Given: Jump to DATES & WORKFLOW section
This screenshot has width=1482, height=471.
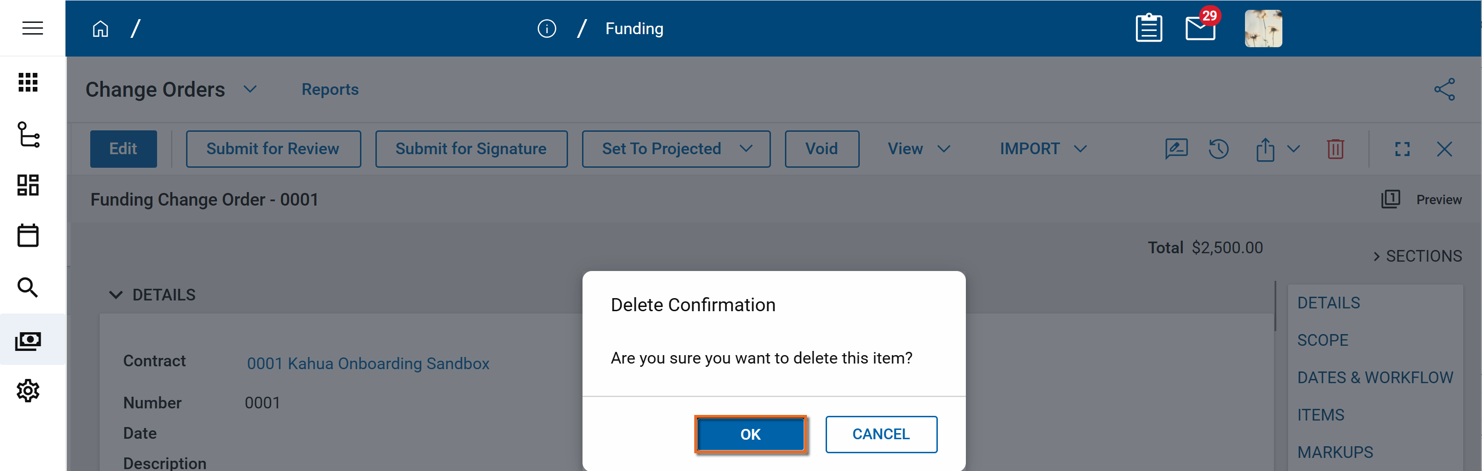Looking at the screenshot, I should [1374, 377].
